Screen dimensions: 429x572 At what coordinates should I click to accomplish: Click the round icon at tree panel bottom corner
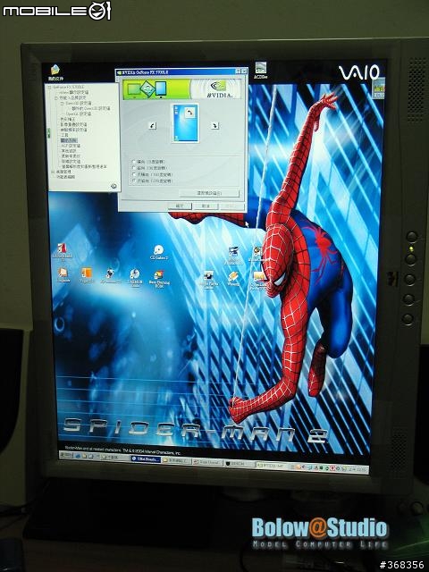tap(114, 186)
